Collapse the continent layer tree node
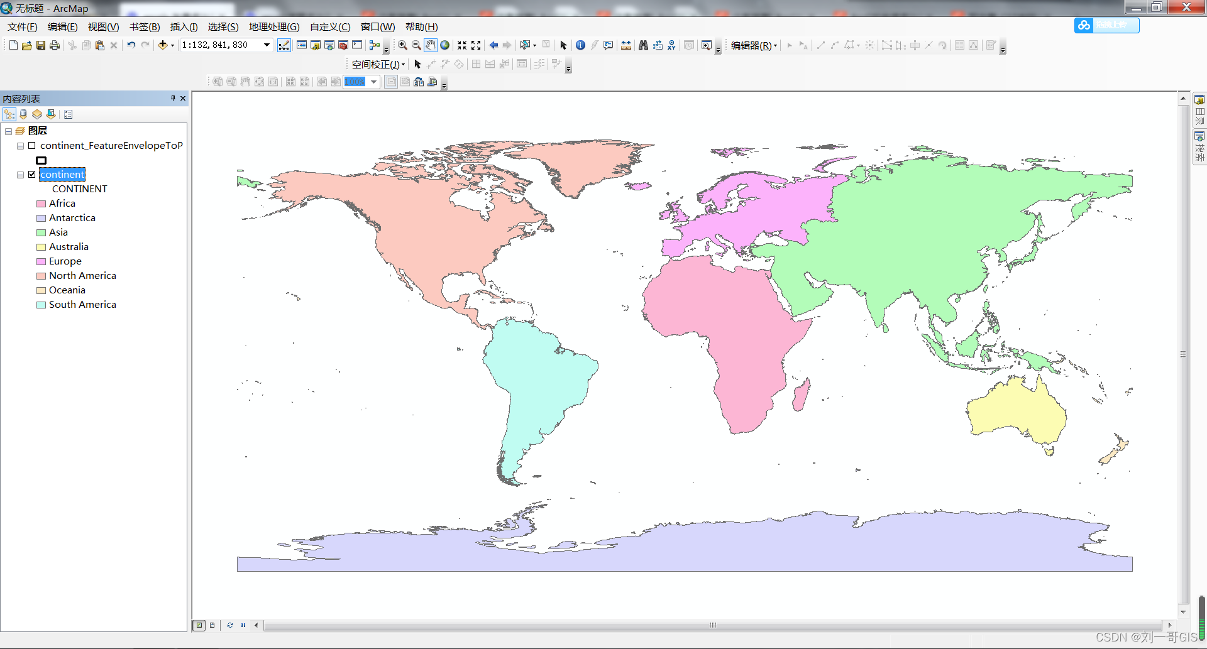The height and width of the screenshot is (649, 1207). 20,175
